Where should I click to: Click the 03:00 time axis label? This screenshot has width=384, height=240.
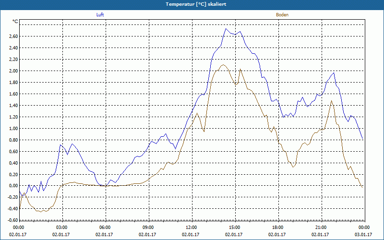click(63, 228)
